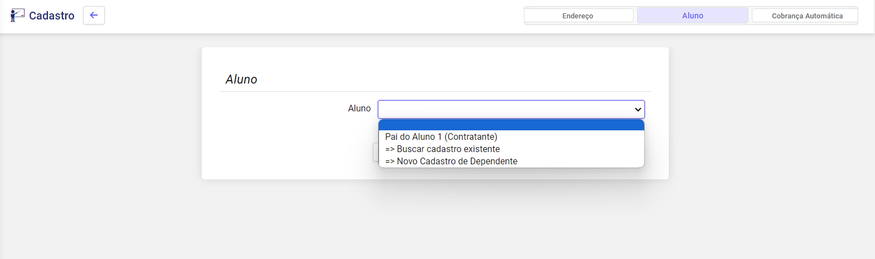
Task: Select the Aluno tab in header
Action: [692, 16]
